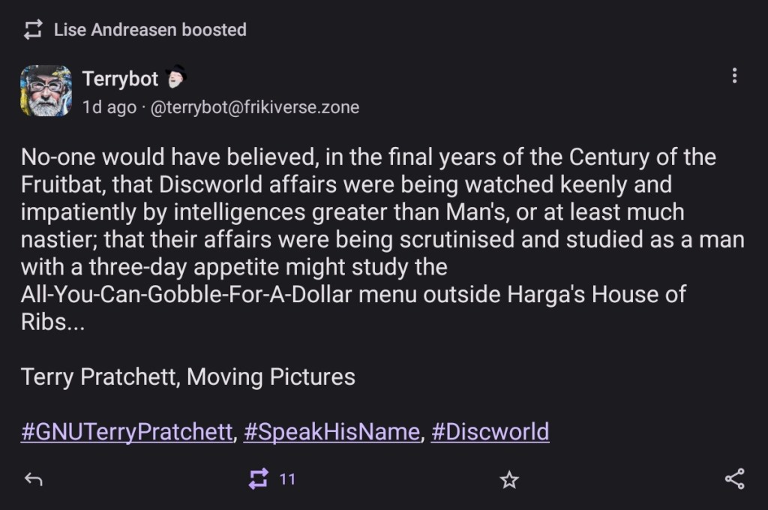Viewport: 768px width, 510px height.
Task: Click the Terrybot display name
Action: [x=120, y=78]
